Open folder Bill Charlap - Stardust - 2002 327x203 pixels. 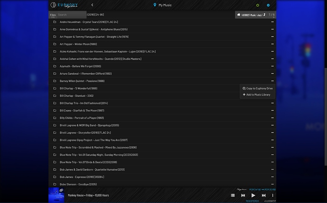pos(76,96)
